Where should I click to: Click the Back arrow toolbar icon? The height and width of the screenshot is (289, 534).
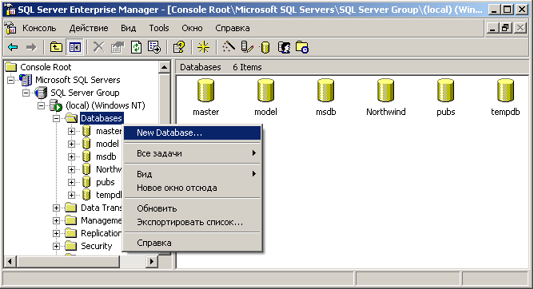click(13, 47)
